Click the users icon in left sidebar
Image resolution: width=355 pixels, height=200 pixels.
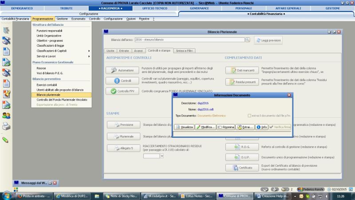[x=6, y=115]
